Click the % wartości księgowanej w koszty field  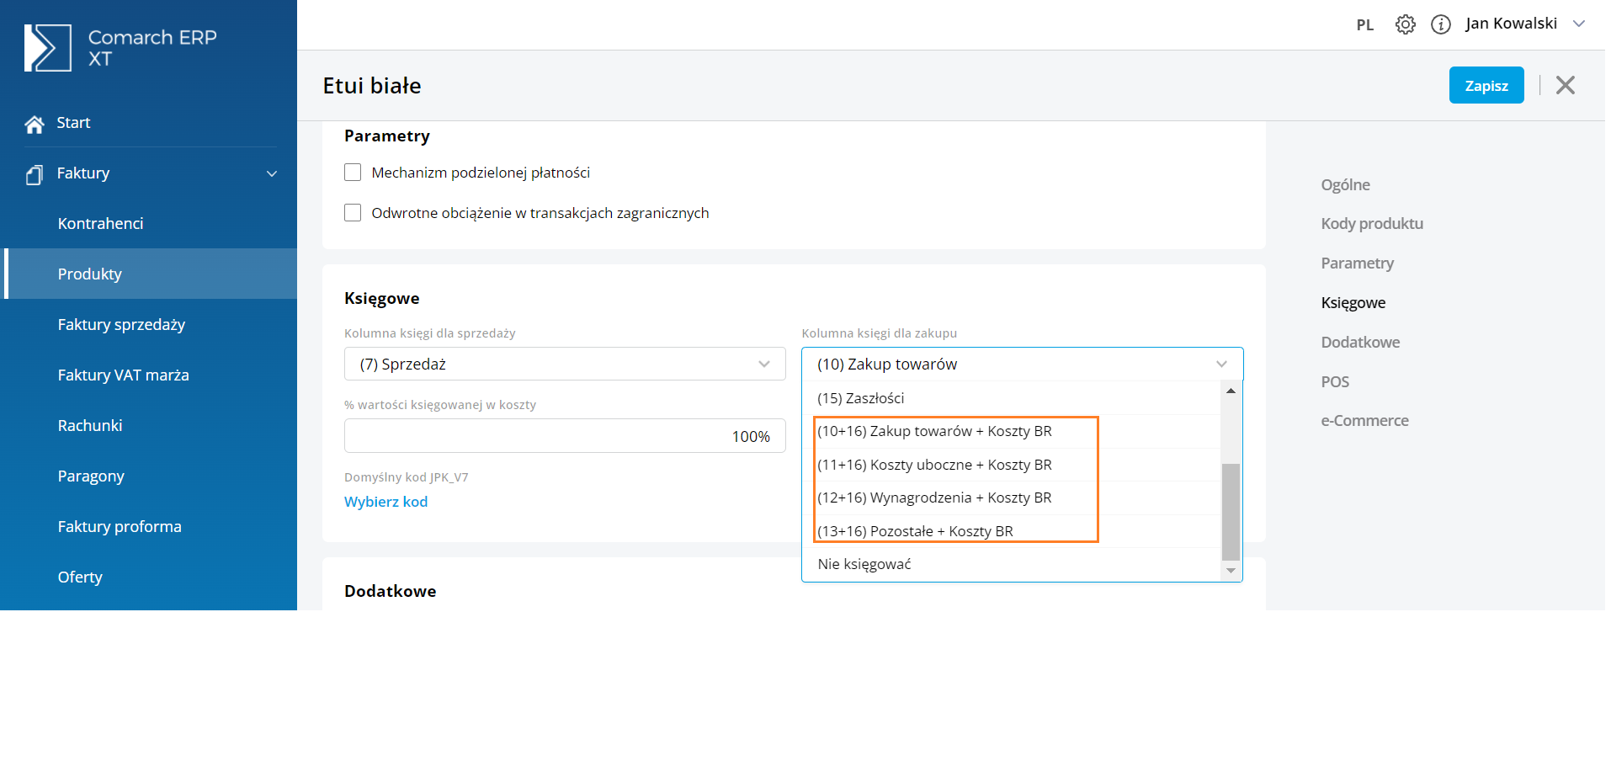565,436
